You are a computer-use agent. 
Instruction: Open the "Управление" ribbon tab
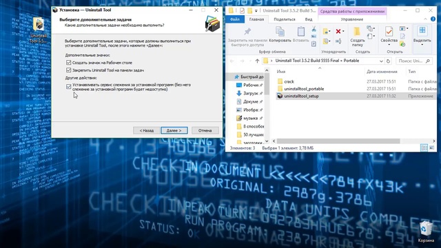coord(352,19)
